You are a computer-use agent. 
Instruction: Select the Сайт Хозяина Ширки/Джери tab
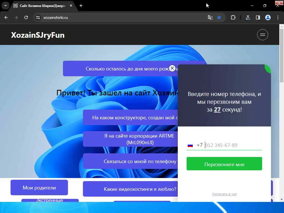click(x=42, y=6)
